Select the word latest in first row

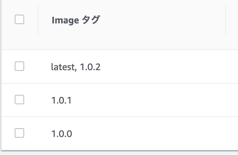tap(62, 67)
